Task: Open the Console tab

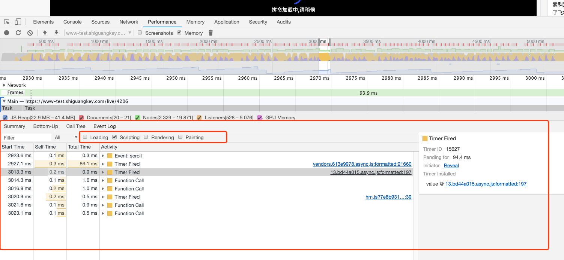Action: click(72, 22)
